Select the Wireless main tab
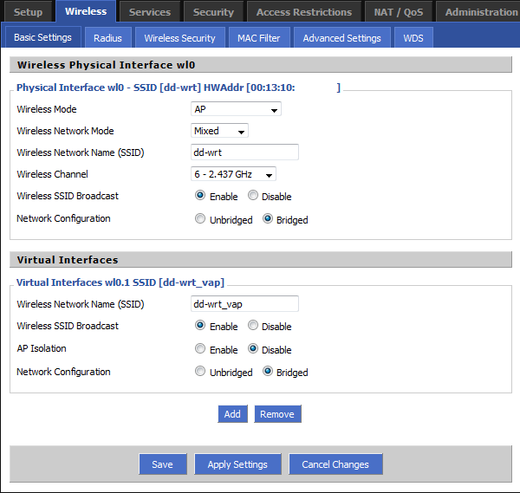Viewport: 520px width, 493px height. click(86, 11)
